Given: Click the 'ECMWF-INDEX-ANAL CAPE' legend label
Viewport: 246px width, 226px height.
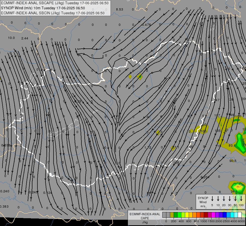Looking at the screenshot, I should [x=145, y=216].
